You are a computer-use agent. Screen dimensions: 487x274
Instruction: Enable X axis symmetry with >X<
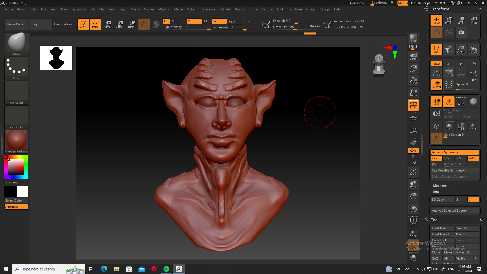(x=436, y=158)
